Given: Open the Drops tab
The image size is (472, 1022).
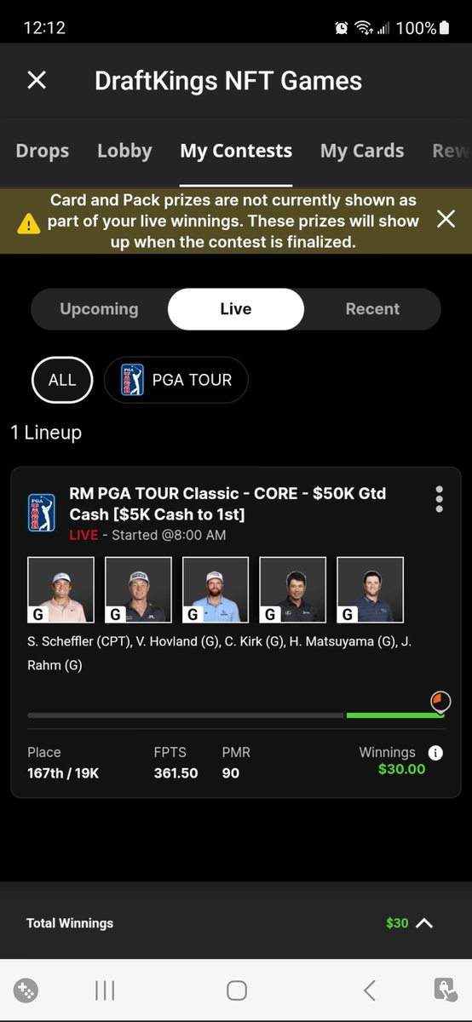Looking at the screenshot, I should 42,152.
